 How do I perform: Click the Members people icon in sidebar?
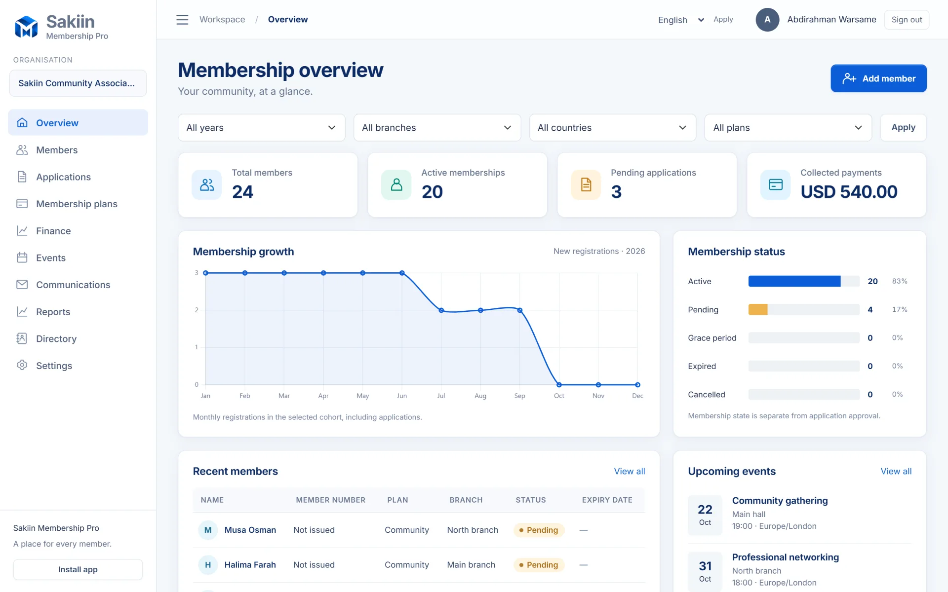point(22,149)
